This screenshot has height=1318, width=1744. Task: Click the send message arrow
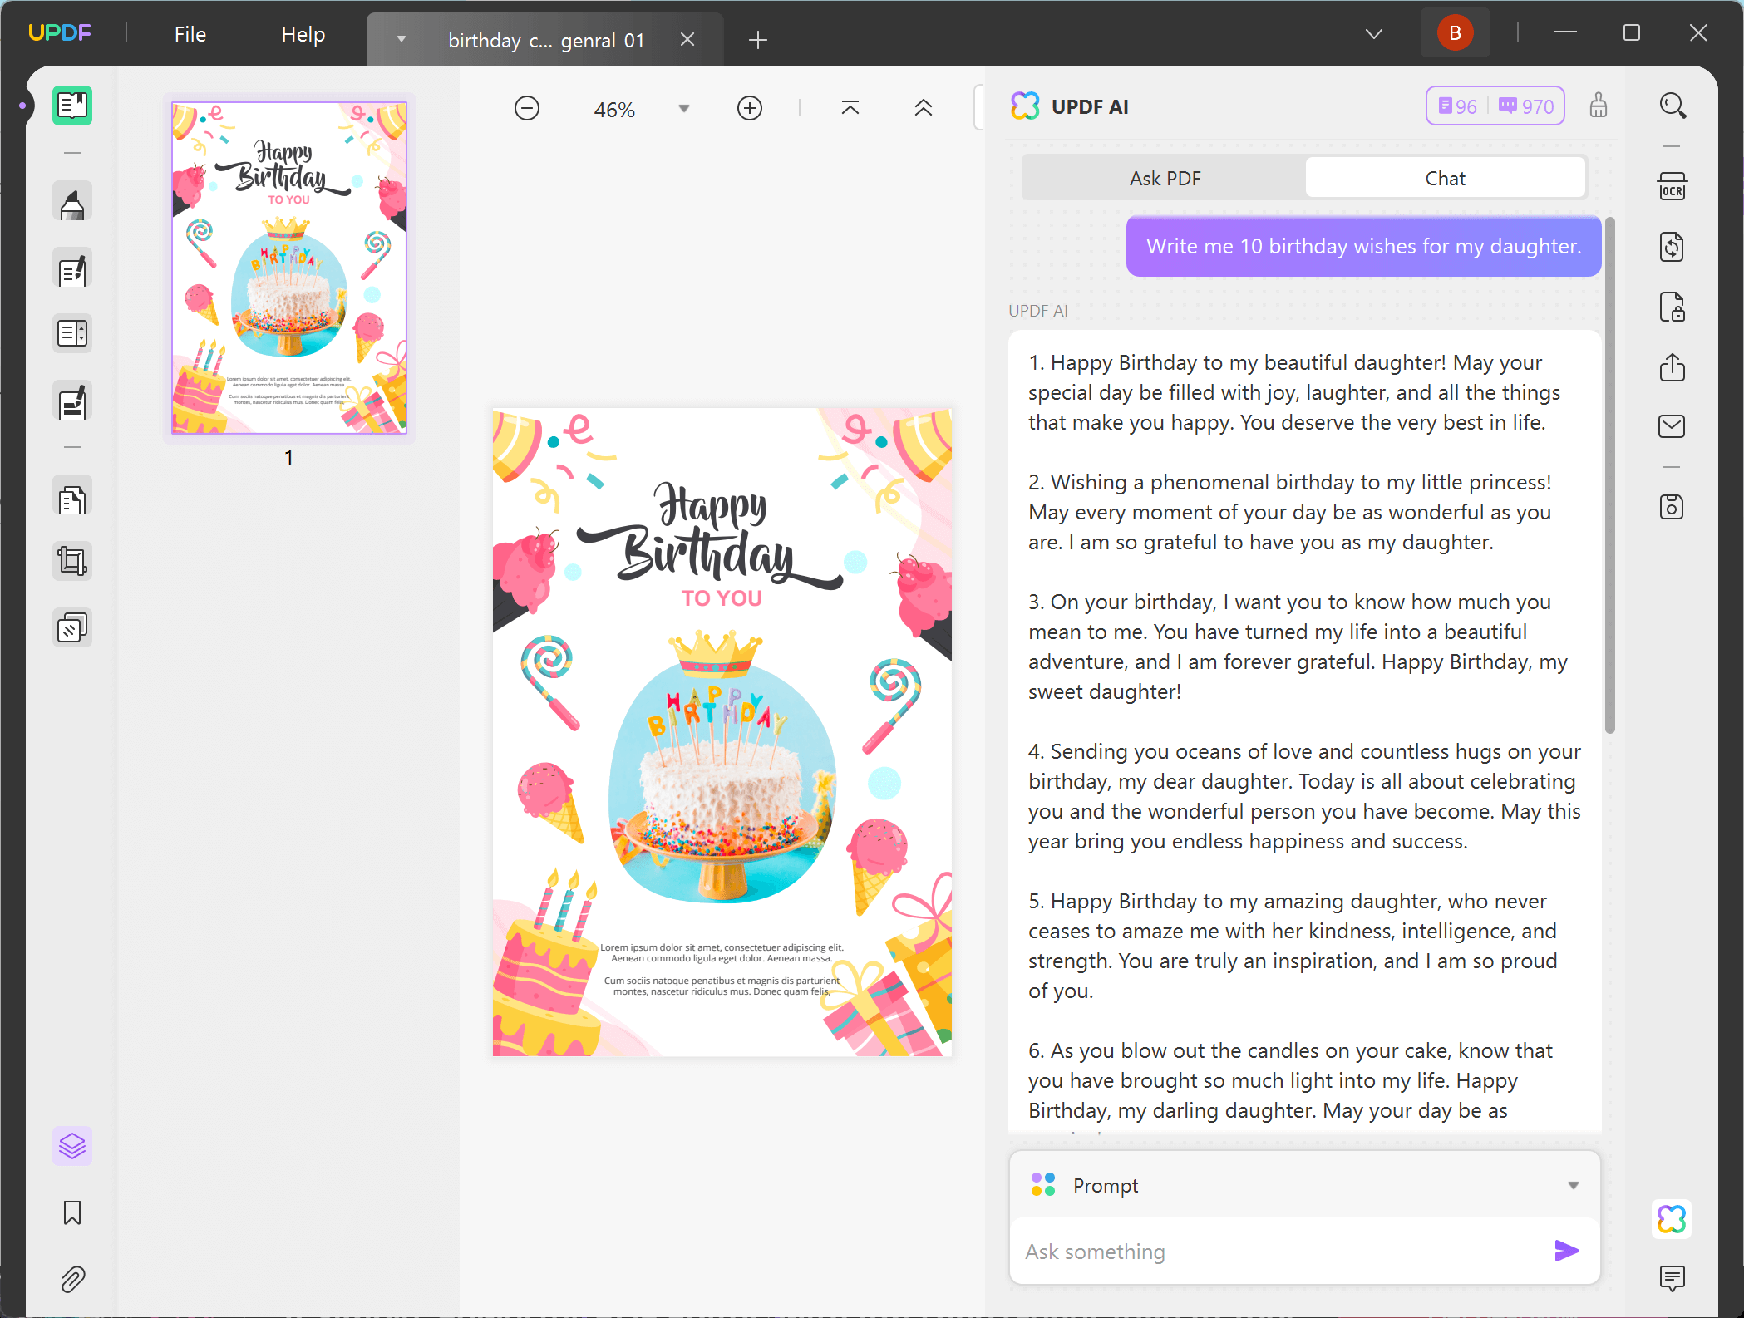point(1566,1251)
